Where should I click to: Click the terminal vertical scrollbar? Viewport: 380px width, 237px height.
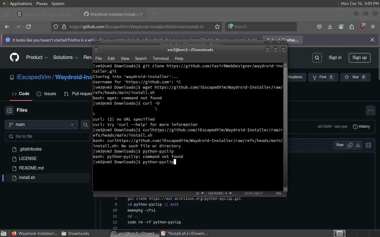coord(285,127)
